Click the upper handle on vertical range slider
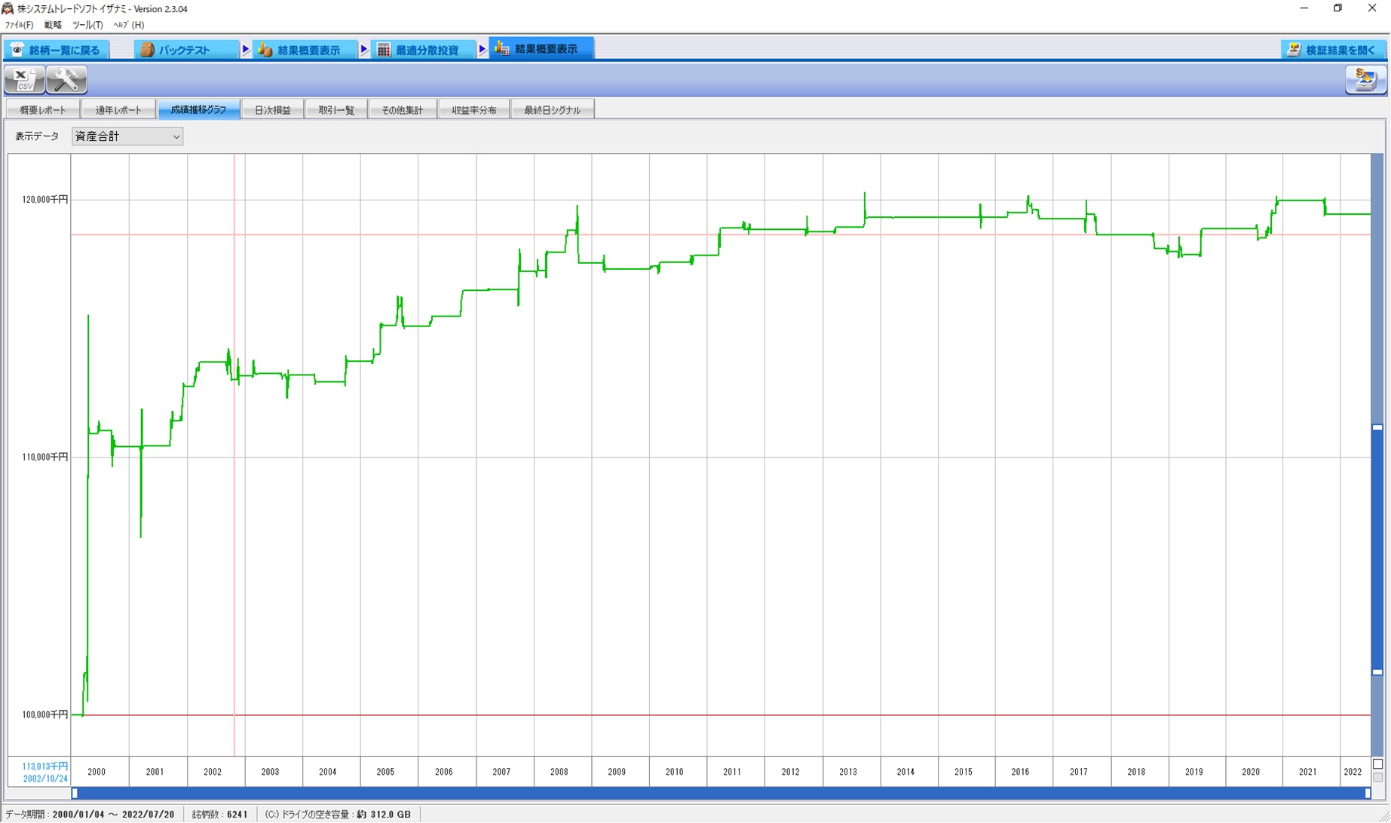Screen dimensions: 1391x823 tap(1377, 427)
